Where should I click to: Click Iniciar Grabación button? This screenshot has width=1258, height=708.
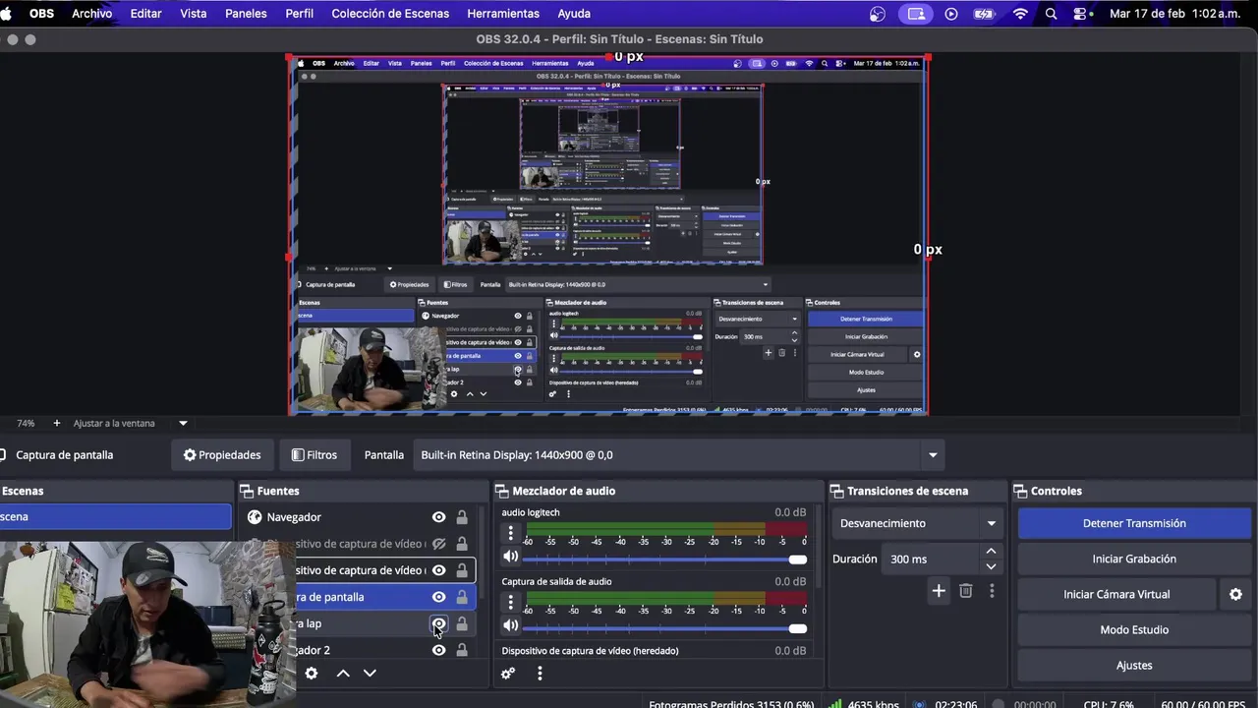1134,559
